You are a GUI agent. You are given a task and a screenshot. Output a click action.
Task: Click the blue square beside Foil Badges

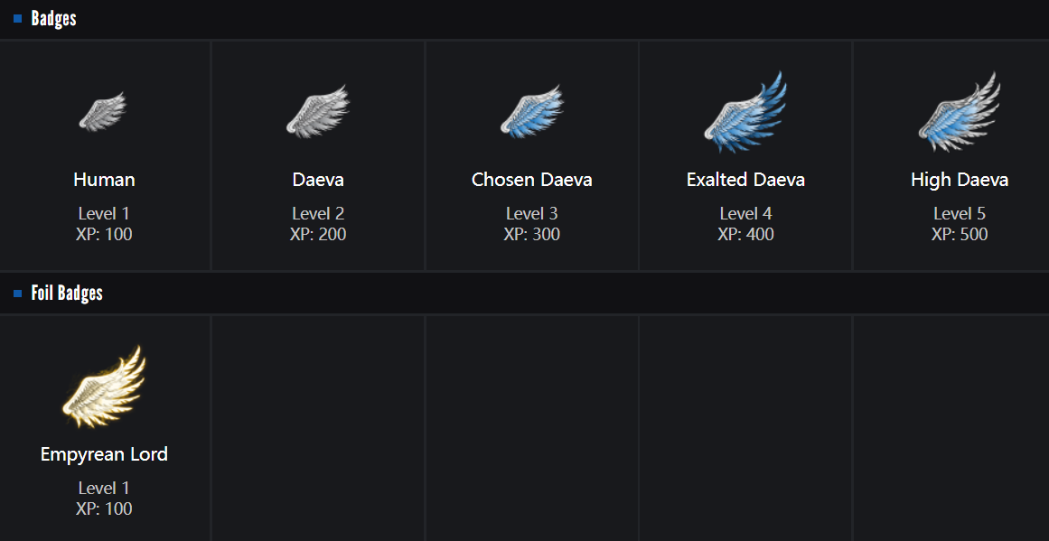18,294
